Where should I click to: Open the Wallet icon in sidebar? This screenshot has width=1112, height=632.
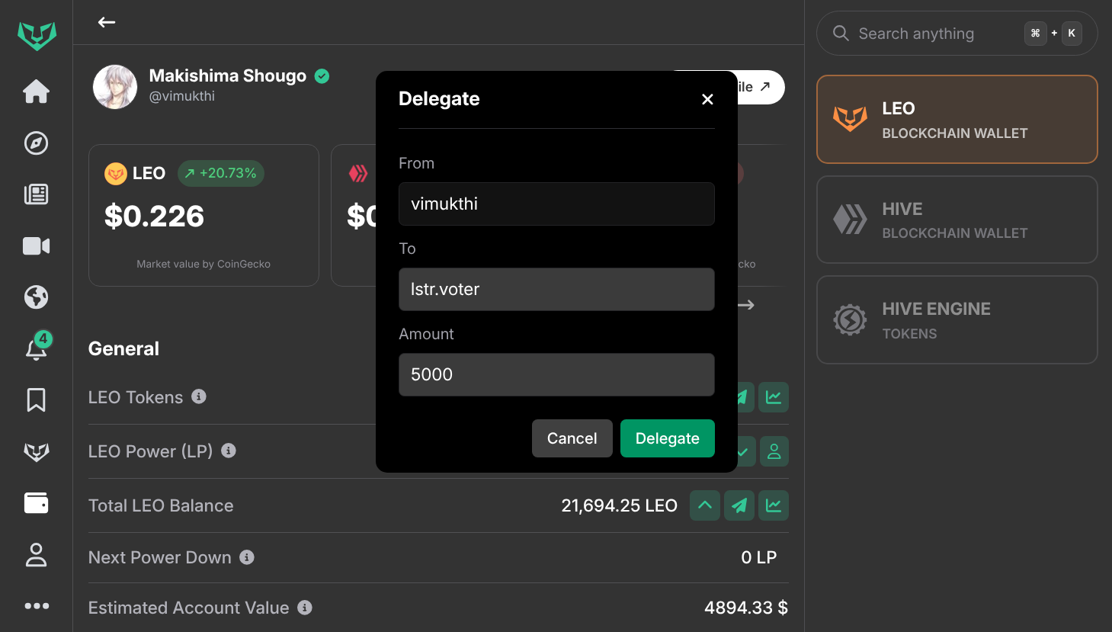pos(37,503)
